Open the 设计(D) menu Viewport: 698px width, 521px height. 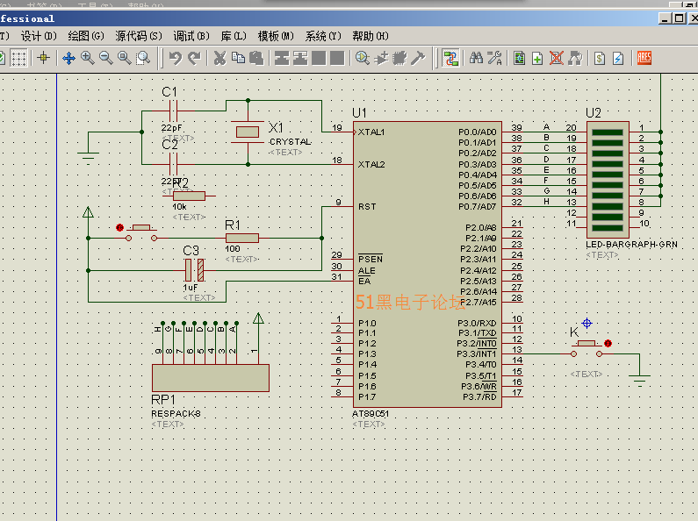(x=40, y=36)
